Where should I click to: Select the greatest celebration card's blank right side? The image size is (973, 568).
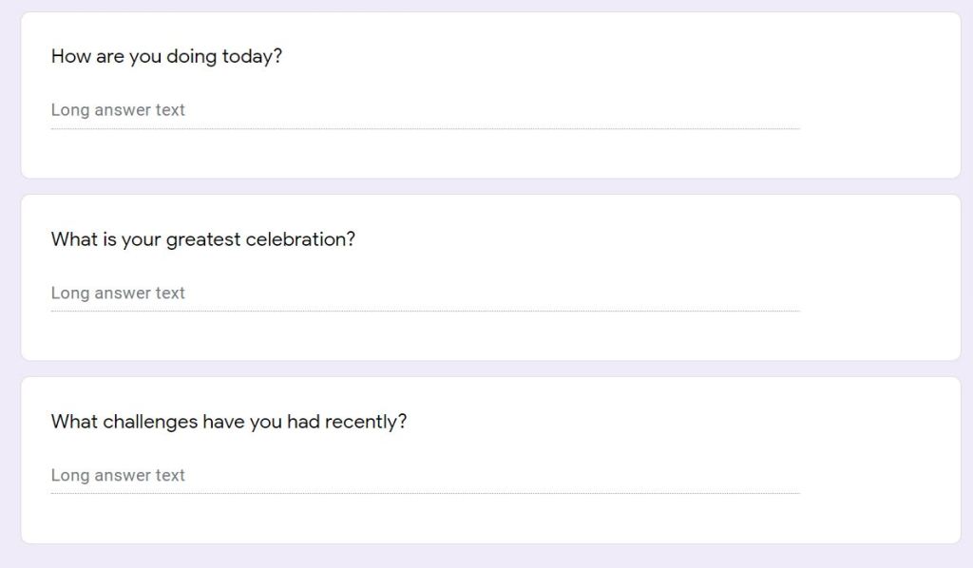879,277
